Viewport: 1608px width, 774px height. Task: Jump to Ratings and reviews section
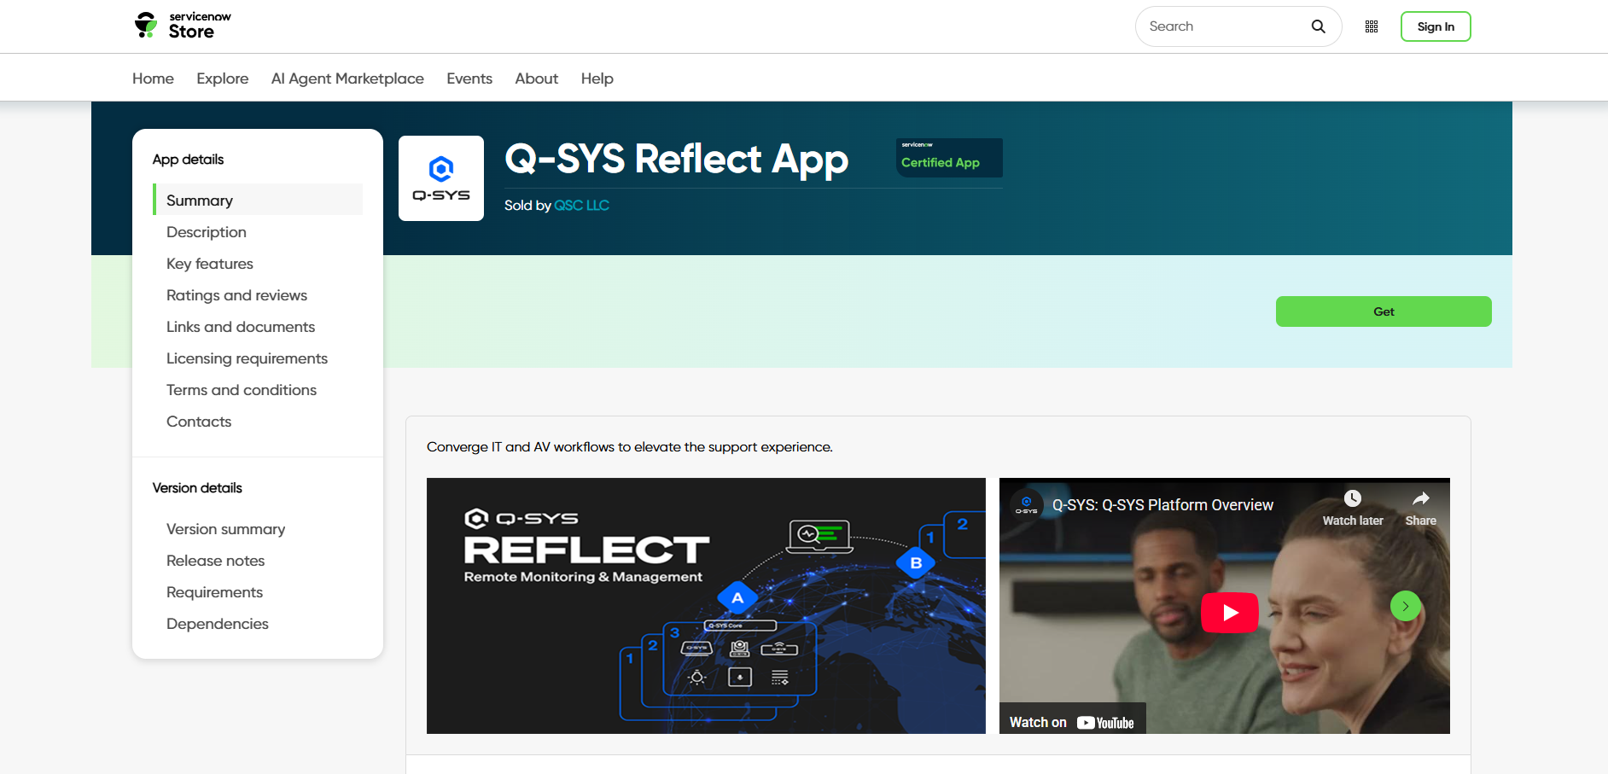(x=236, y=295)
